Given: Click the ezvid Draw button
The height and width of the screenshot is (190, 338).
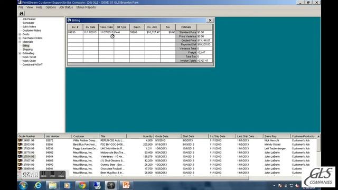Looking at the screenshot, I should [61, 175].
